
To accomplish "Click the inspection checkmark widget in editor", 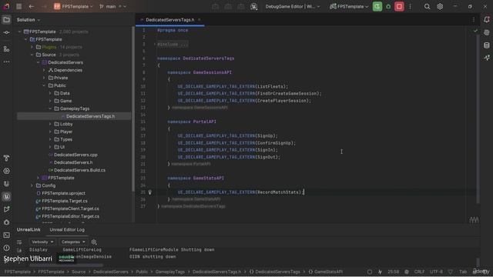I will [475, 31].
